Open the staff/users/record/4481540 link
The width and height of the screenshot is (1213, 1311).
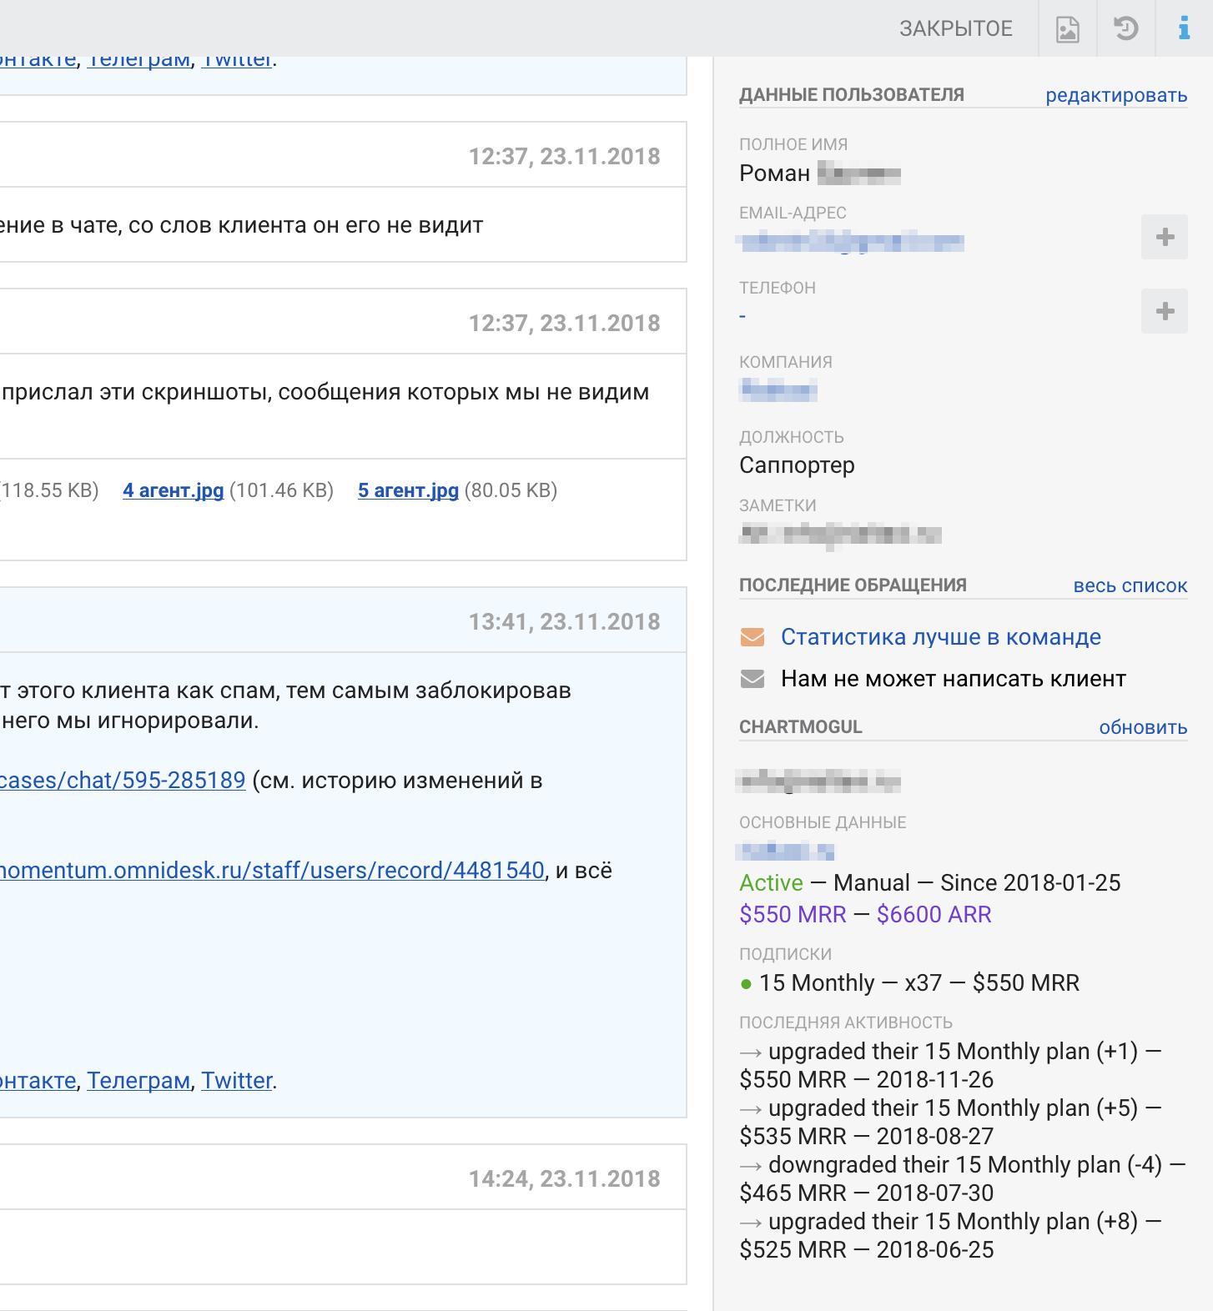coord(272,871)
